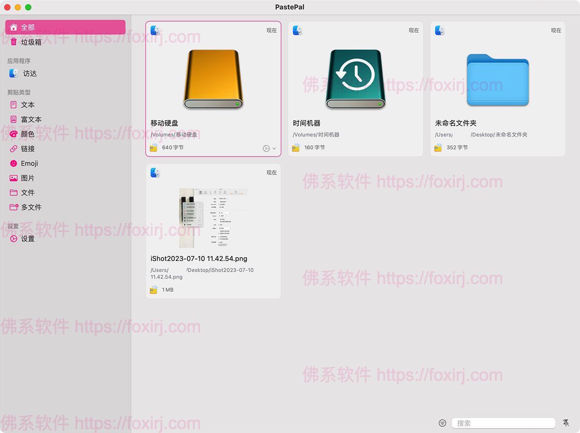Click the picture icon for 图片
Image resolution: width=580 pixels, height=433 pixels.
tap(14, 178)
